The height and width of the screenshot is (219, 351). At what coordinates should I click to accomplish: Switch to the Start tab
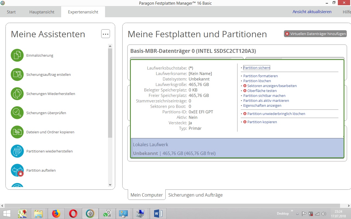coord(11,12)
